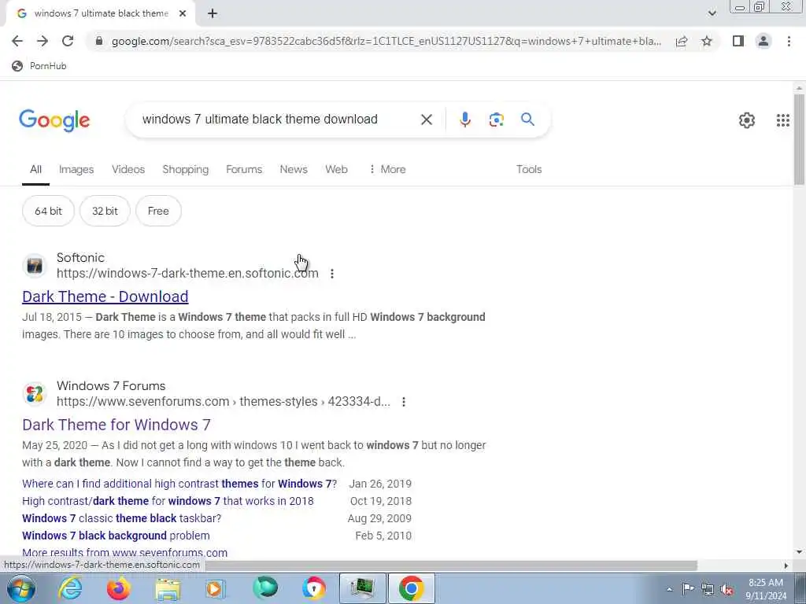Open additional high contrast themes link
This screenshot has height=604, width=806.
tap(179, 484)
